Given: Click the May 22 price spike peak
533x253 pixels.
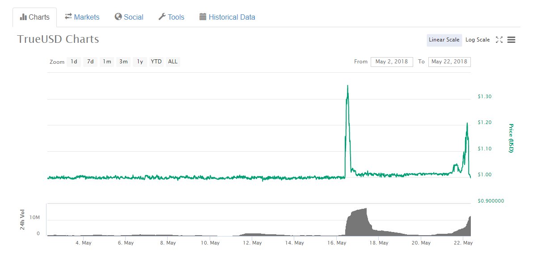Looking at the screenshot, I should click(x=467, y=124).
